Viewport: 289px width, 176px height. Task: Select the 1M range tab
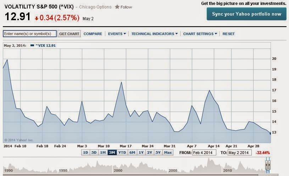point(103,152)
